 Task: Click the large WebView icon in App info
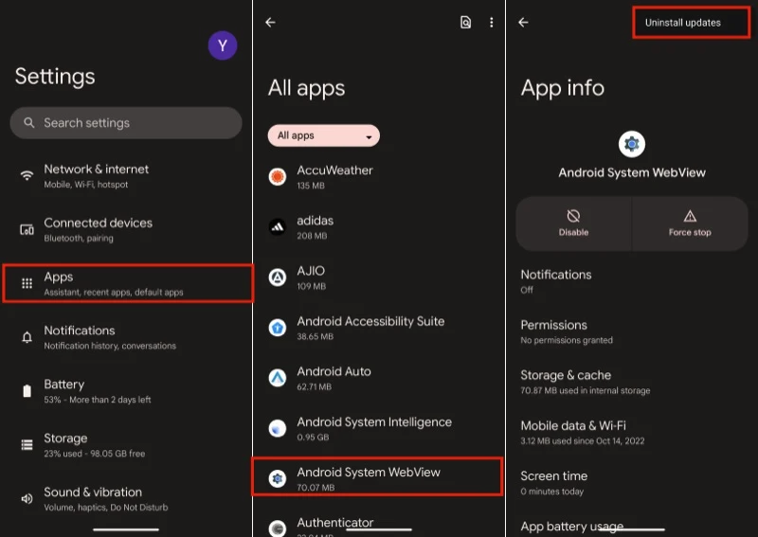[x=632, y=144]
